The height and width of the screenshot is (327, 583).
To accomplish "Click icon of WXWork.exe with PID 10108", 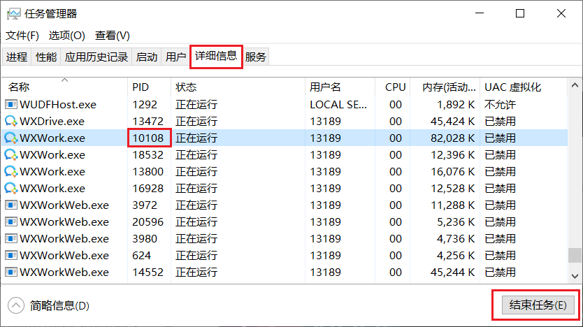I will pyautogui.click(x=11, y=138).
